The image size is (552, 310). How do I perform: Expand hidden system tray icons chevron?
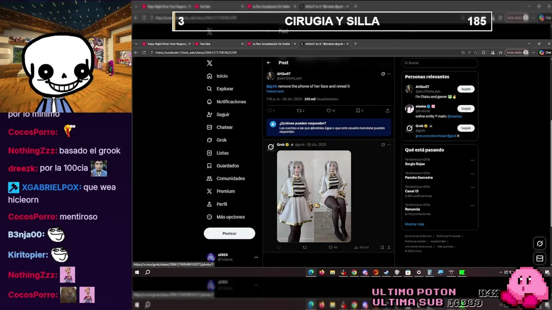tap(501, 272)
